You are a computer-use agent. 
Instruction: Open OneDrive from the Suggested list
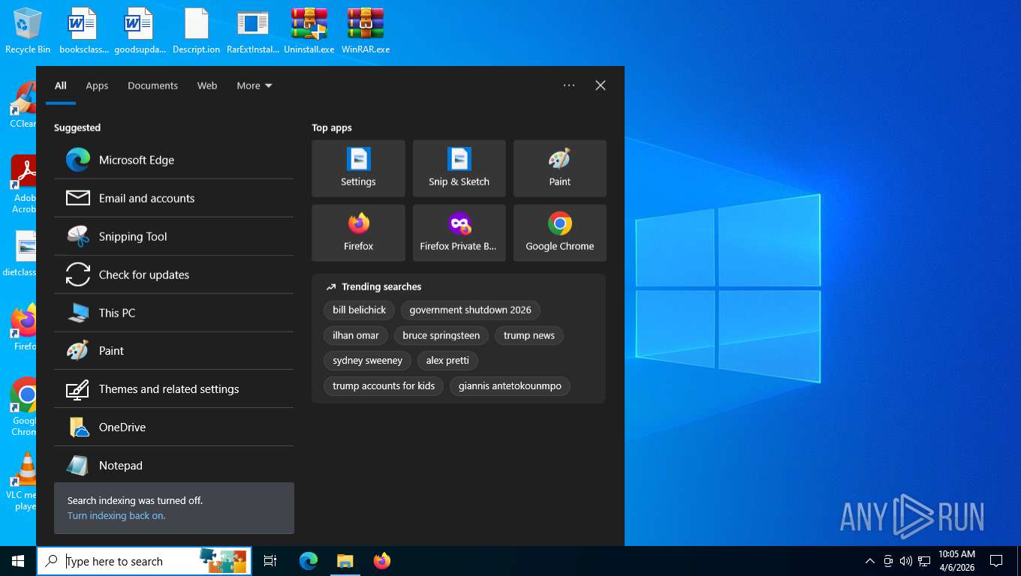[173, 427]
